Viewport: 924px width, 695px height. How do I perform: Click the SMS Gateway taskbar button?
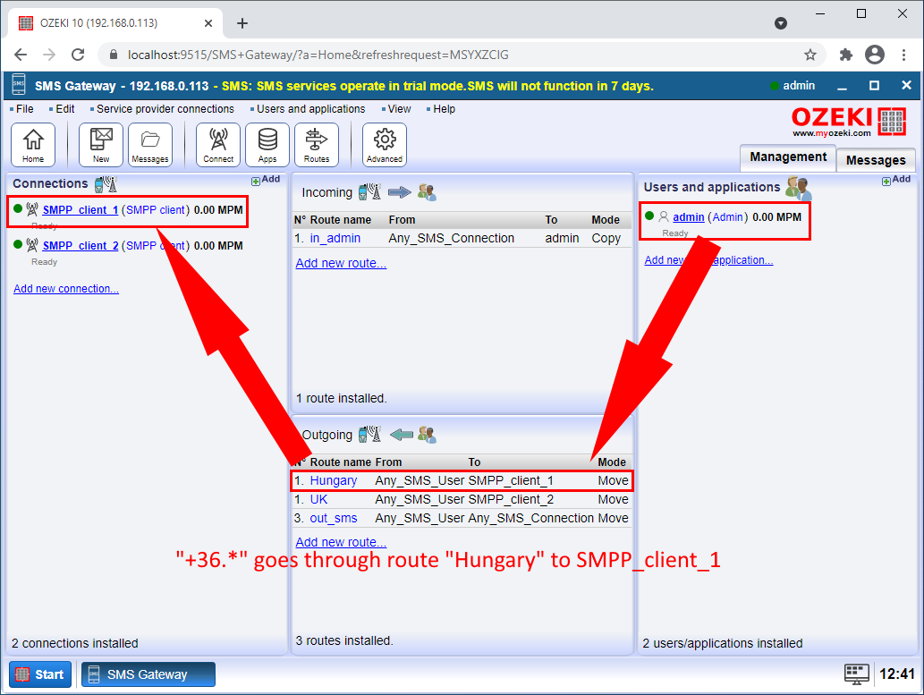148,674
